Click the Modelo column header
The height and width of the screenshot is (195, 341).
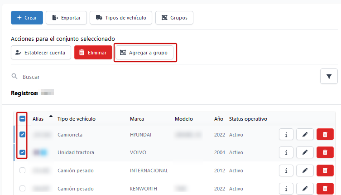point(184,119)
